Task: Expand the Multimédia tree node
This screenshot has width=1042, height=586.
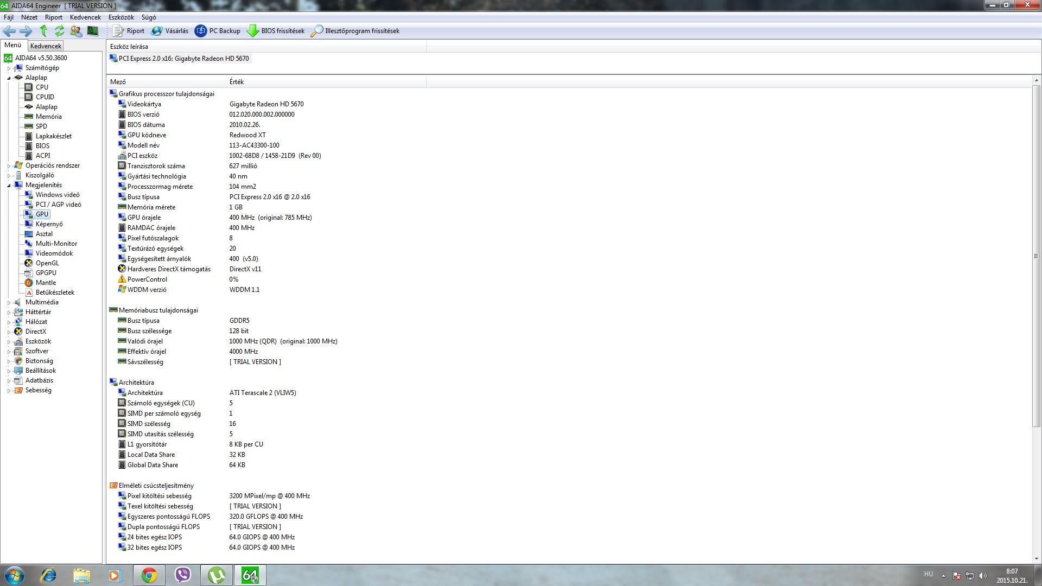Action: click(9, 303)
